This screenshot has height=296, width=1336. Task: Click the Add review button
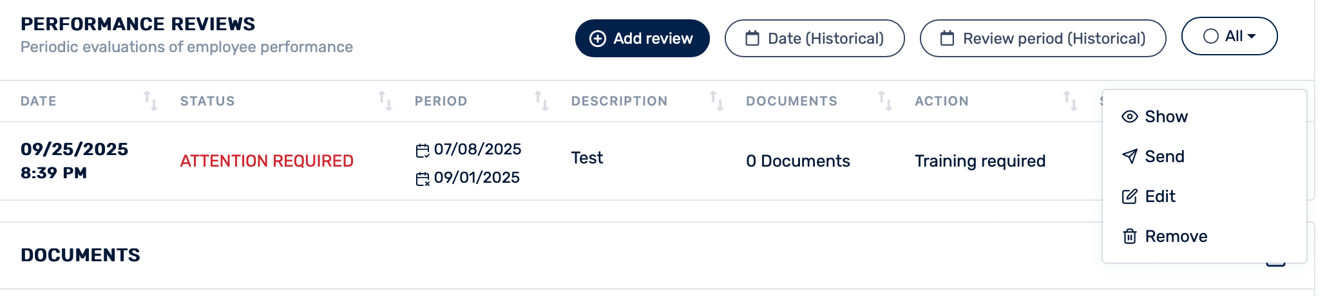(642, 39)
